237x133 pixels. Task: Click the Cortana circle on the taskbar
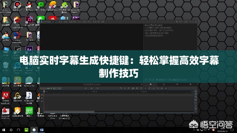[11, 129]
